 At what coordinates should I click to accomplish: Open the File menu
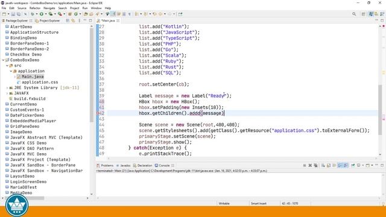click(4, 8)
